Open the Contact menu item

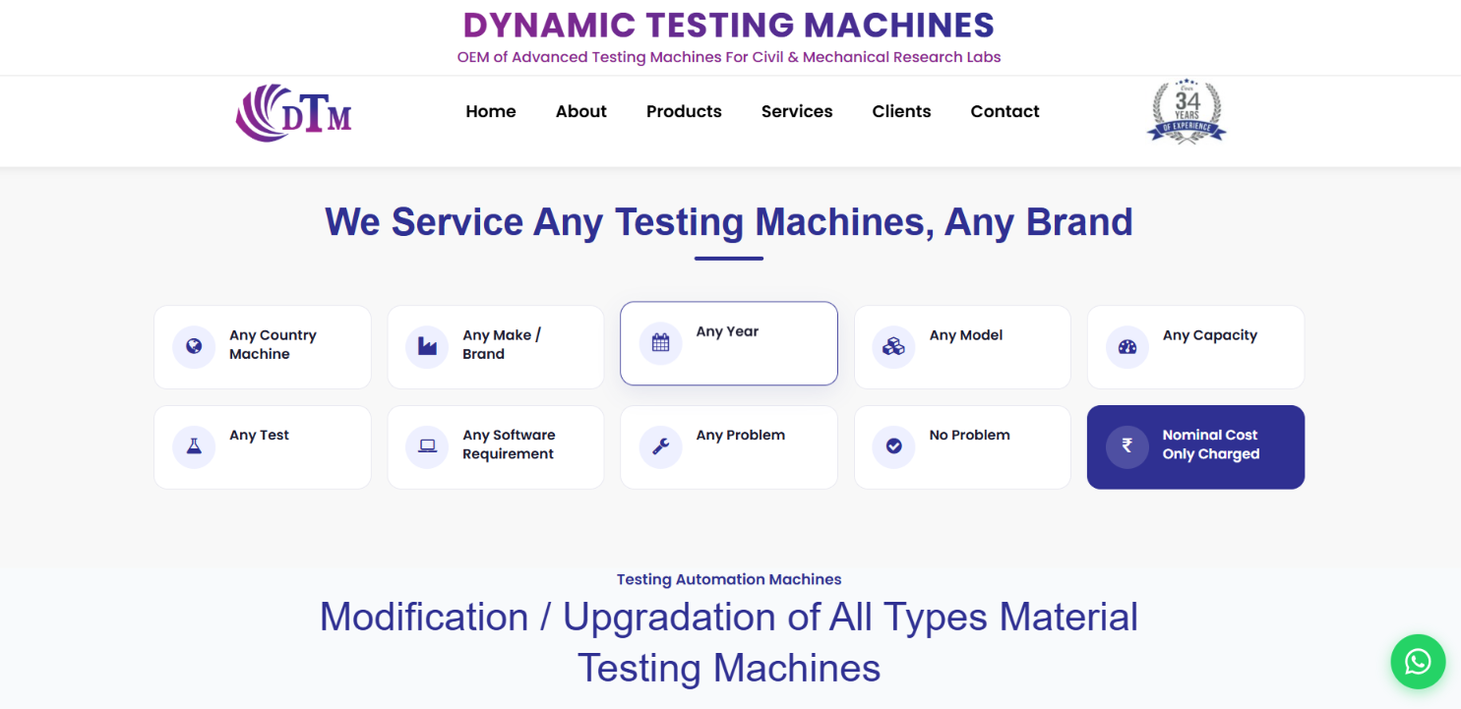pyautogui.click(x=1004, y=111)
